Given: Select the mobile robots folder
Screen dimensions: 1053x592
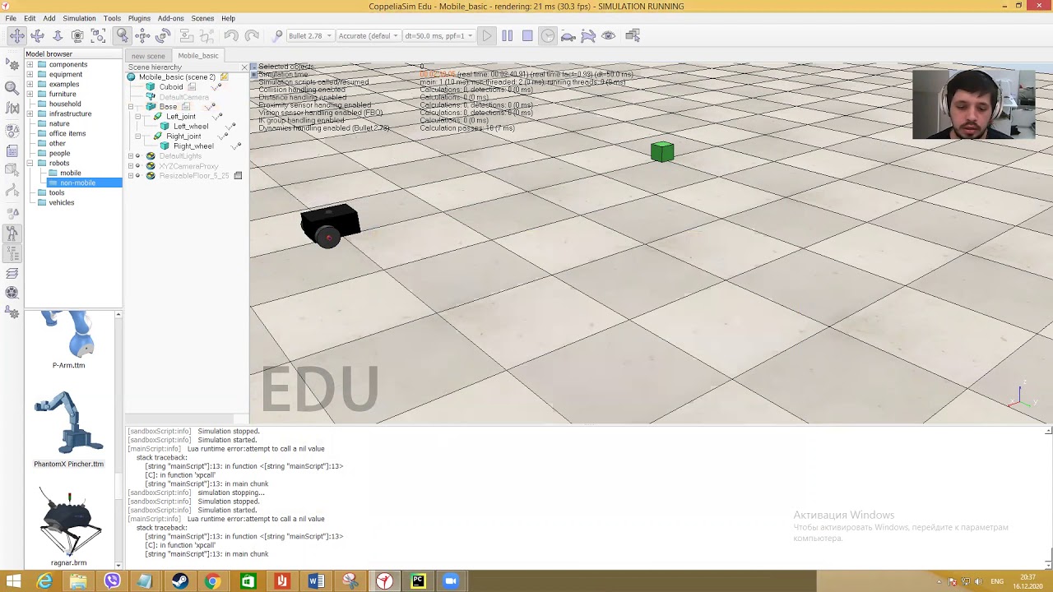Looking at the screenshot, I should click(x=71, y=173).
